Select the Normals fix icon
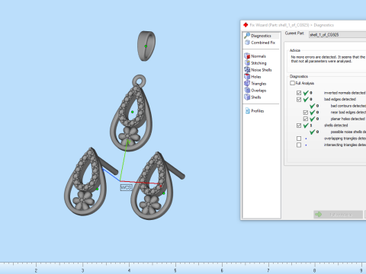The width and height of the screenshot is (366, 274). [247, 56]
